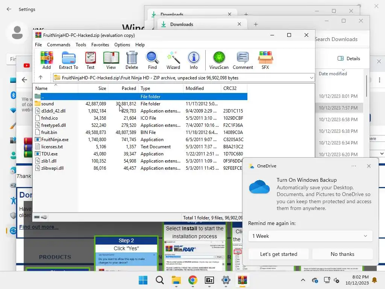The width and height of the screenshot is (385, 289).
Task: Run VirusScan on the archive
Action: click(219, 61)
